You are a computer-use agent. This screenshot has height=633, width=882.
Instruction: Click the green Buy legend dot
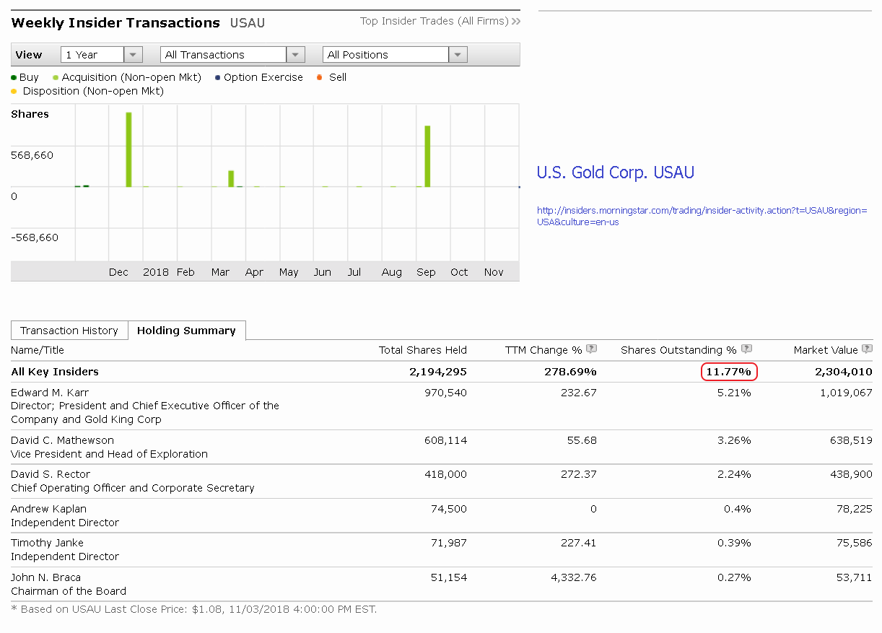coord(14,77)
